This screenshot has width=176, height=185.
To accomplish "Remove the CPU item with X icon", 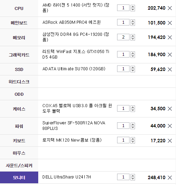I will (x=170, y=8).
